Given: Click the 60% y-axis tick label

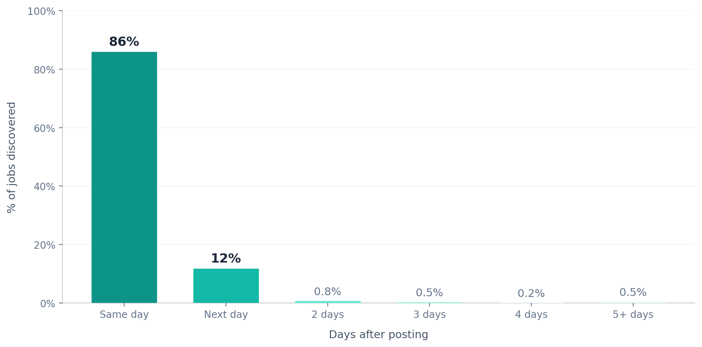Looking at the screenshot, I should tap(44, 128).
